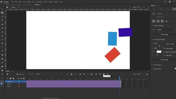
Task: Switch to the Output panel tab
Action: point(12,71)
